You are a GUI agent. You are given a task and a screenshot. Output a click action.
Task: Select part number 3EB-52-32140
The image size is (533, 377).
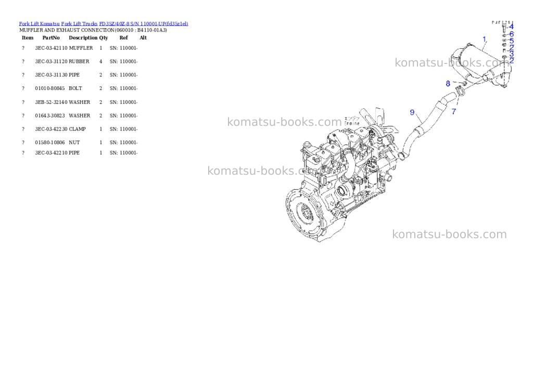51,102
